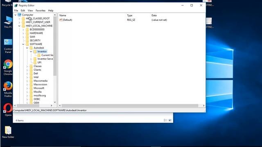Select the ODBC folder icon

point(31,99)
